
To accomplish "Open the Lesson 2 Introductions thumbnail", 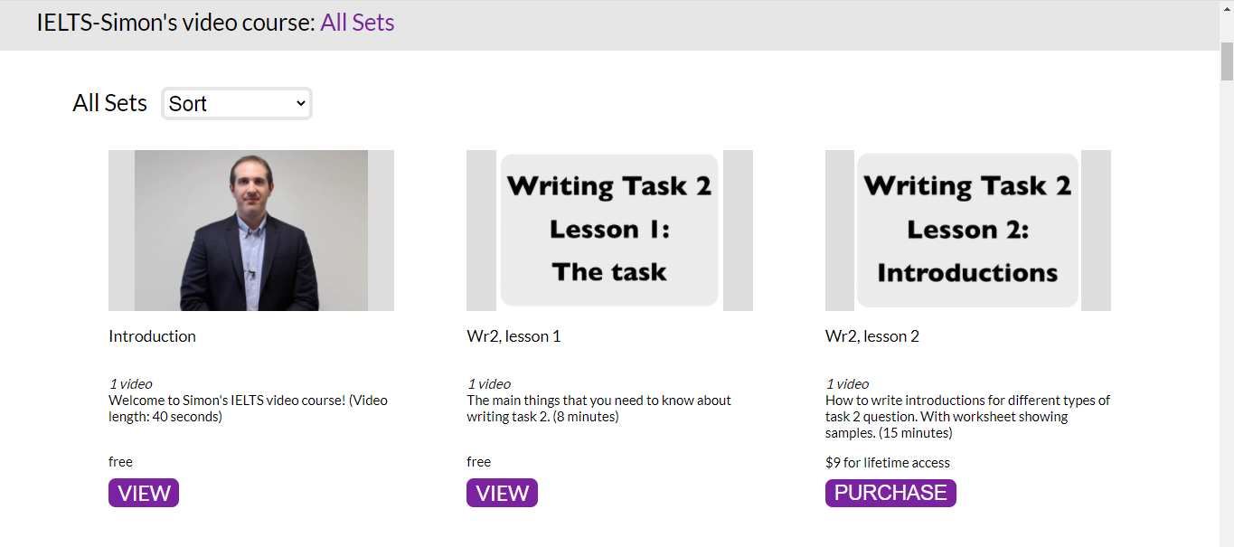I will coord(968,231).
